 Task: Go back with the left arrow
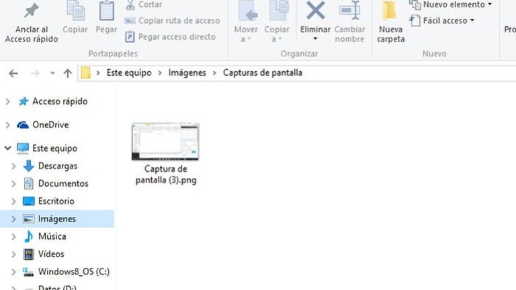(13, 73)
